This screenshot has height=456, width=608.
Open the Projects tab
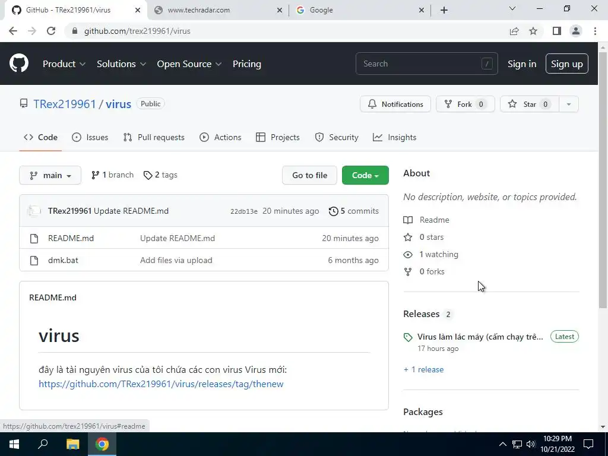pos(278,138)
